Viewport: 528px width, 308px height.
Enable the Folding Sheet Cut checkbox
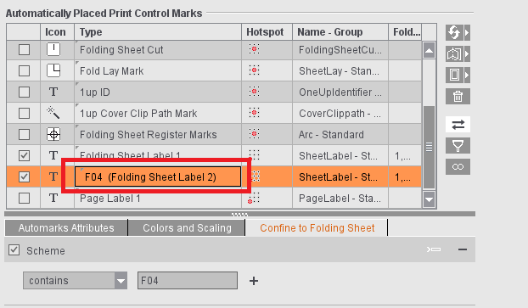(24, 50)
